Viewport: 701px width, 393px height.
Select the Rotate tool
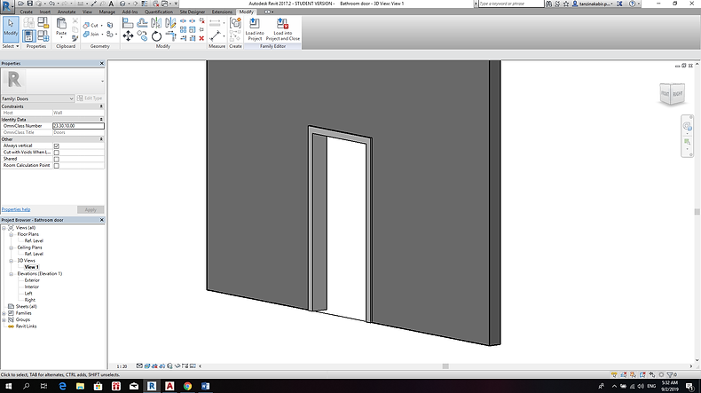click(156, 35)
